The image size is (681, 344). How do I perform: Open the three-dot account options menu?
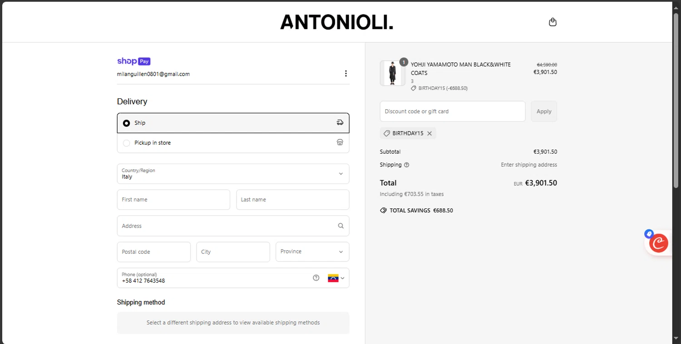pyautogui.click(x=345, y=73)
